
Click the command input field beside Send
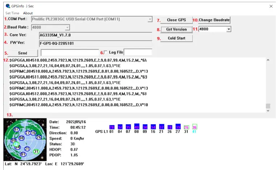click(x=70, y=53)
